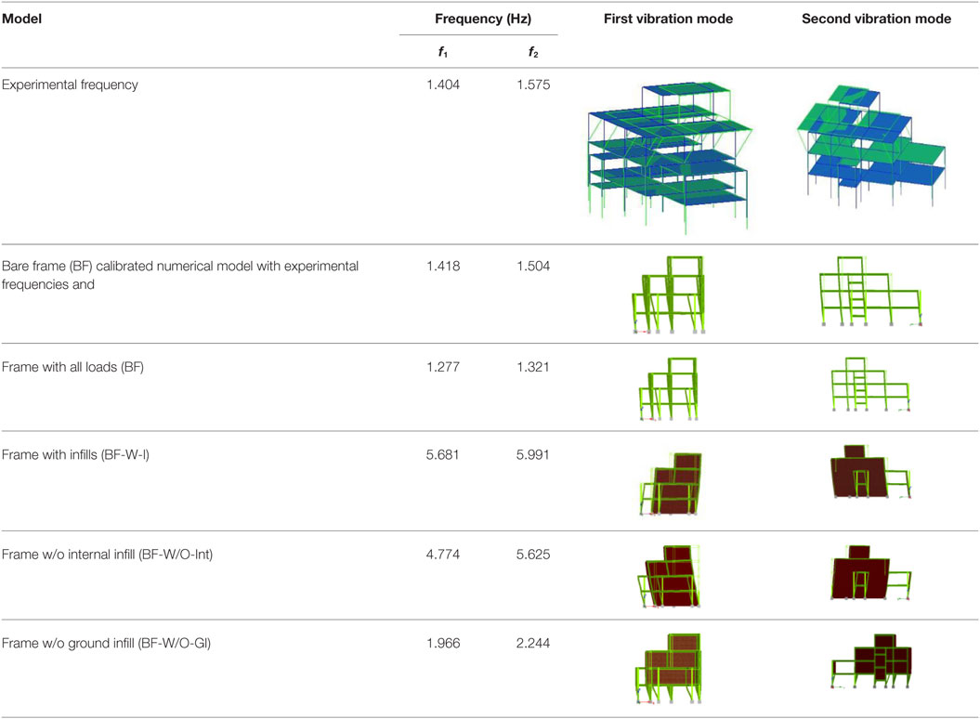This screenshot has width=980, height=719.
Task: Open the calibrated bare frame first mode image
Action: coord(670,294)
